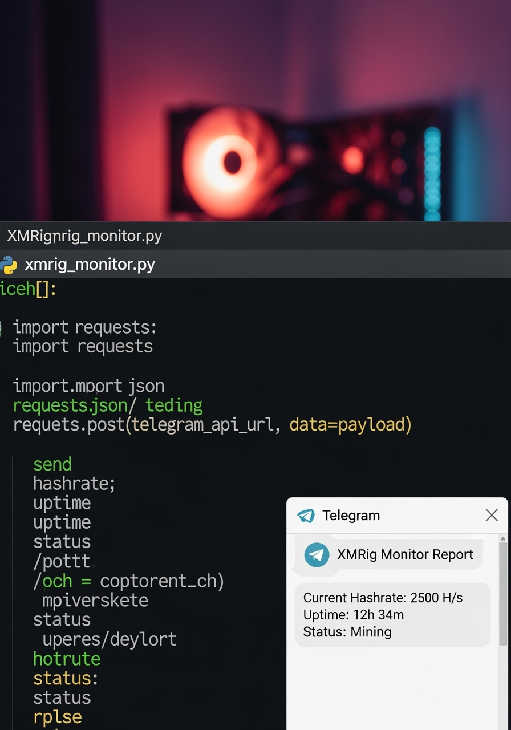The image size is (511, 730).
Task: Click the scroll-up arrow in the Telegram popup
Action: click(502, 538)
